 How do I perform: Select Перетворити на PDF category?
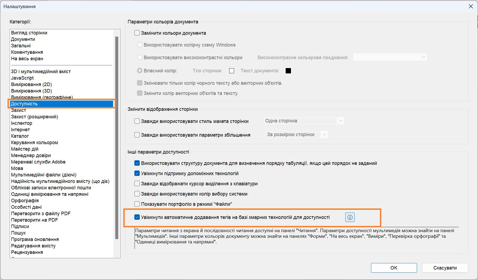tap(62, 220)
